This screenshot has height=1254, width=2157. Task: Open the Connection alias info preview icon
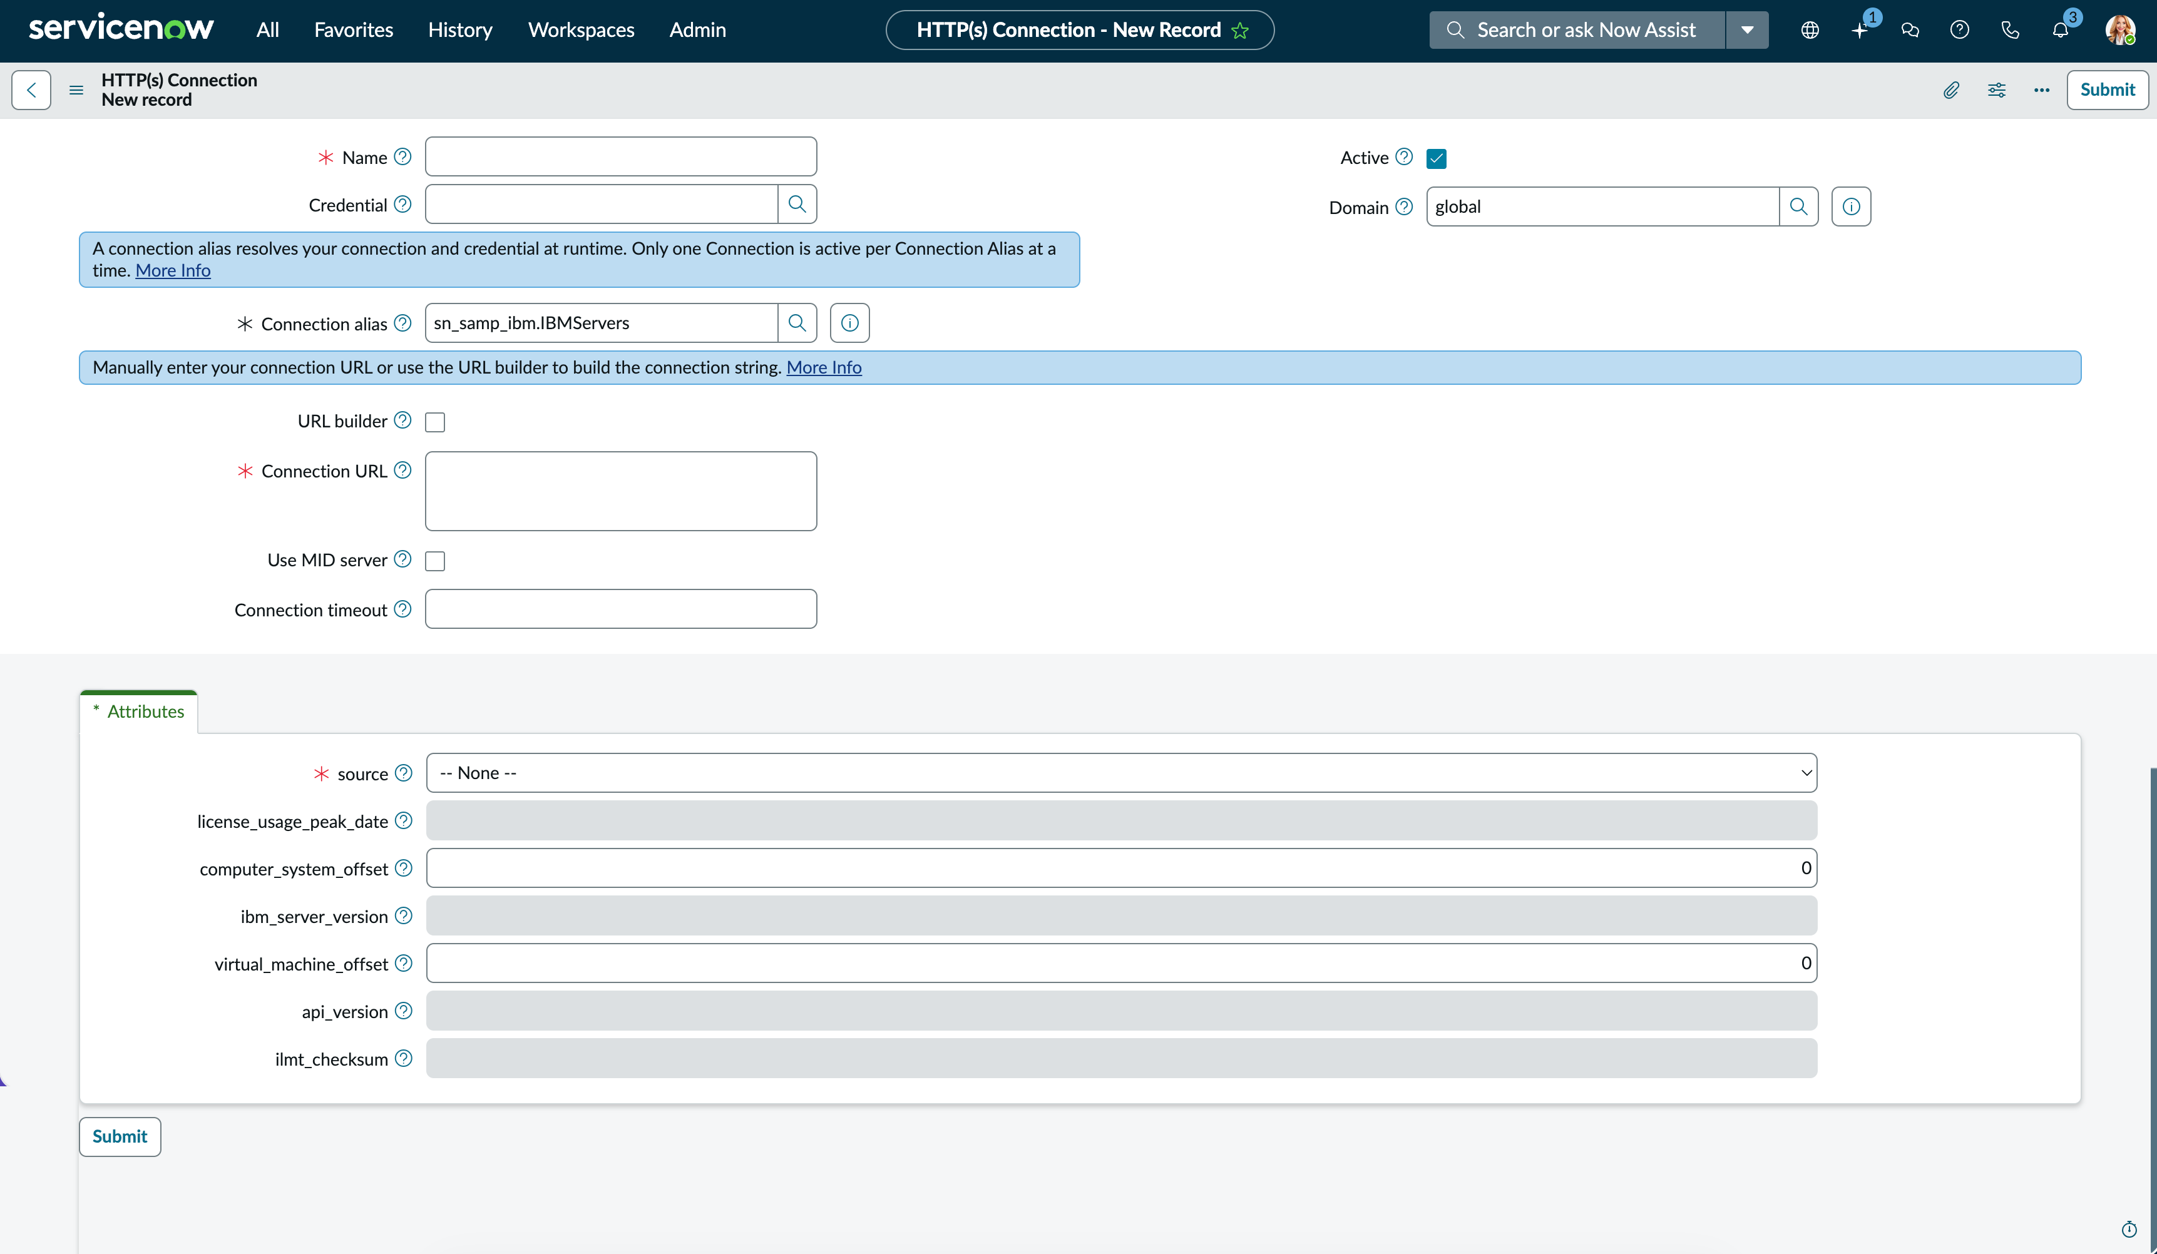click(849, 323)
